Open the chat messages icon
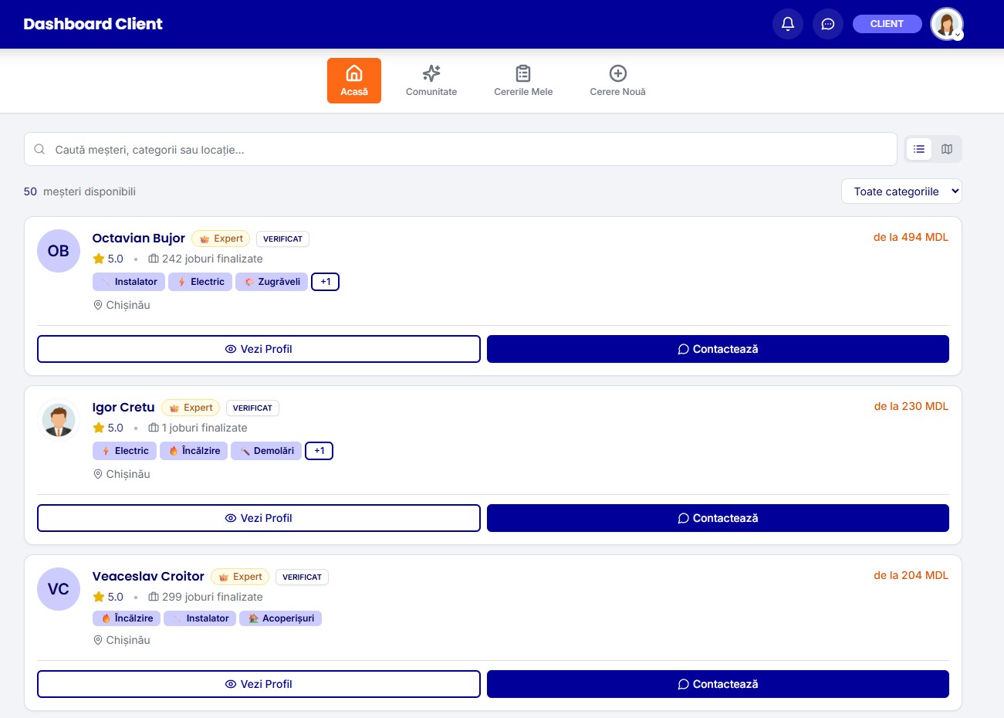Viewport: 1004px width, 718px height. (x=827, y=24)
